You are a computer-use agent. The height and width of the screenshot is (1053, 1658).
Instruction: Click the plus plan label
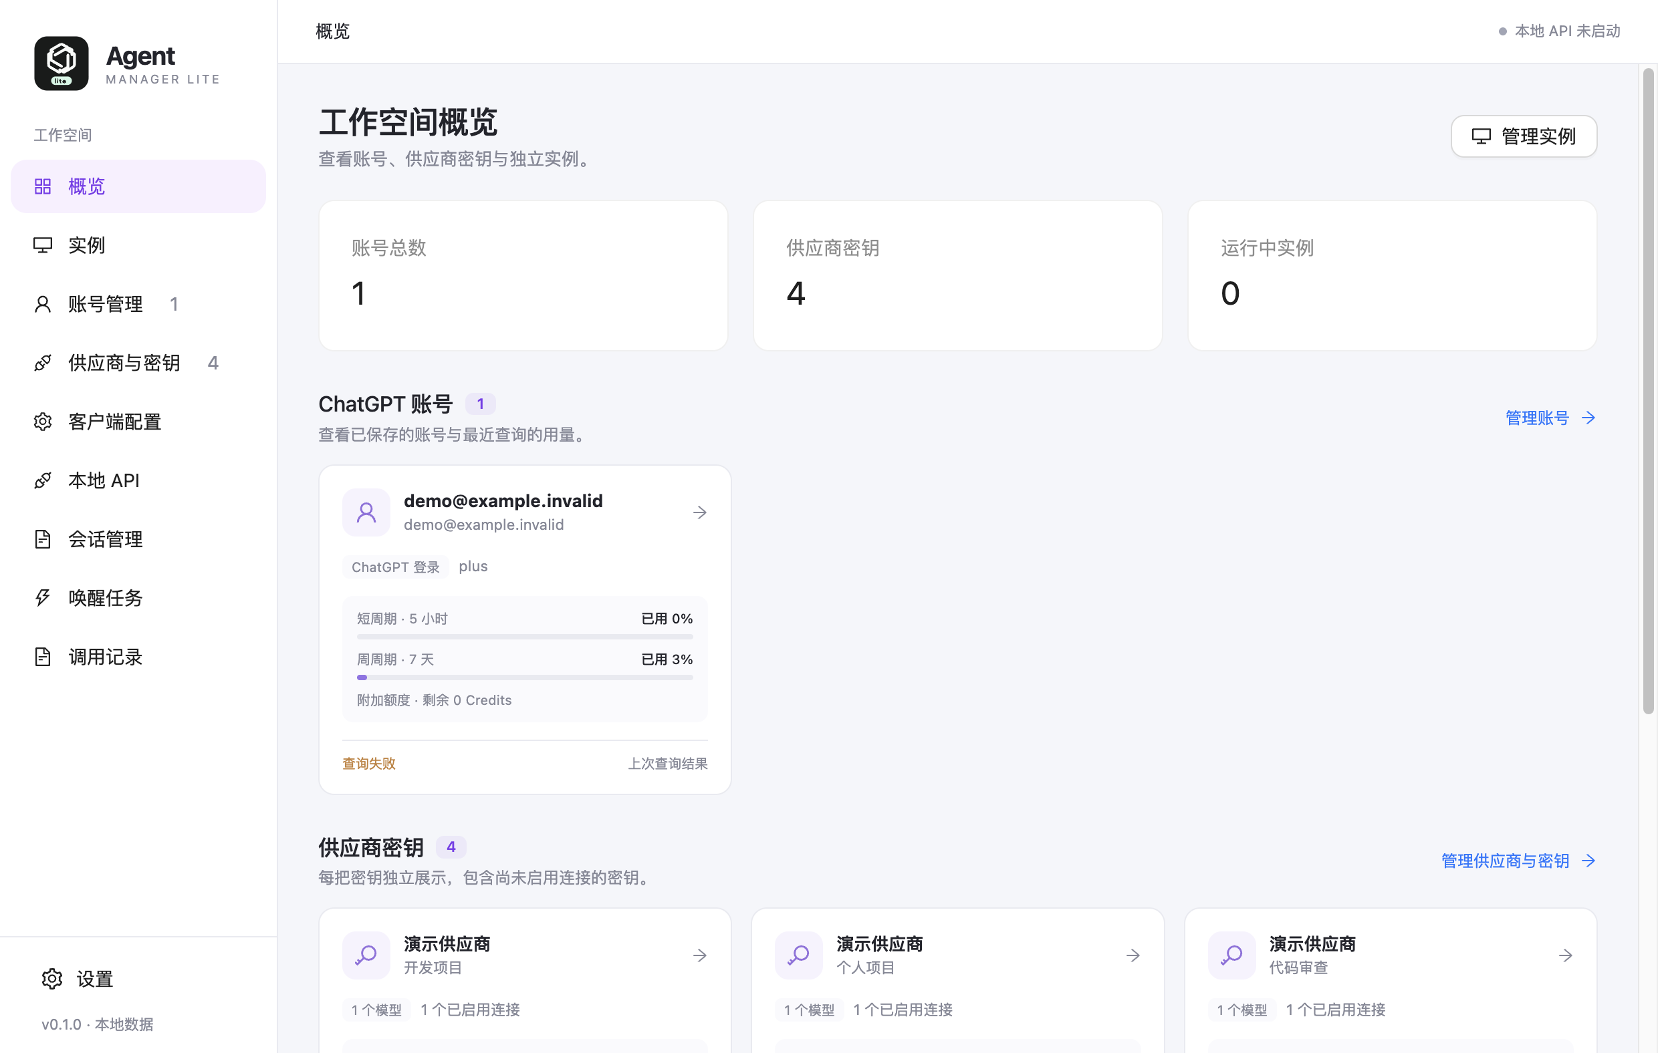pos(473,567)
